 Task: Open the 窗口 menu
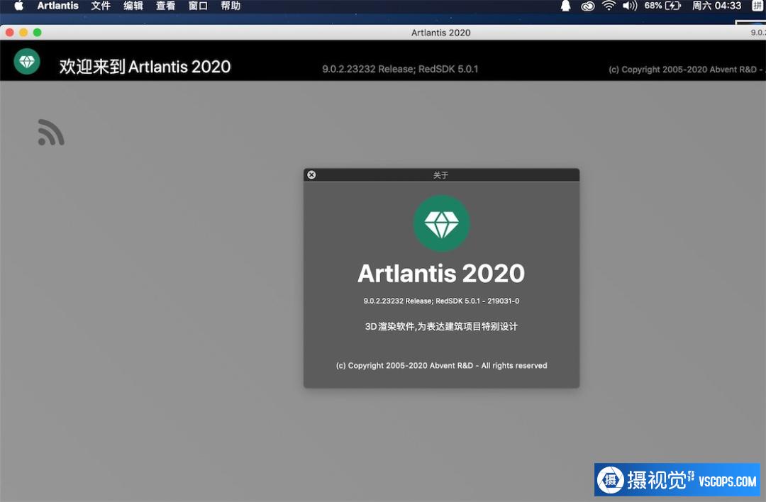pos(199,6)
